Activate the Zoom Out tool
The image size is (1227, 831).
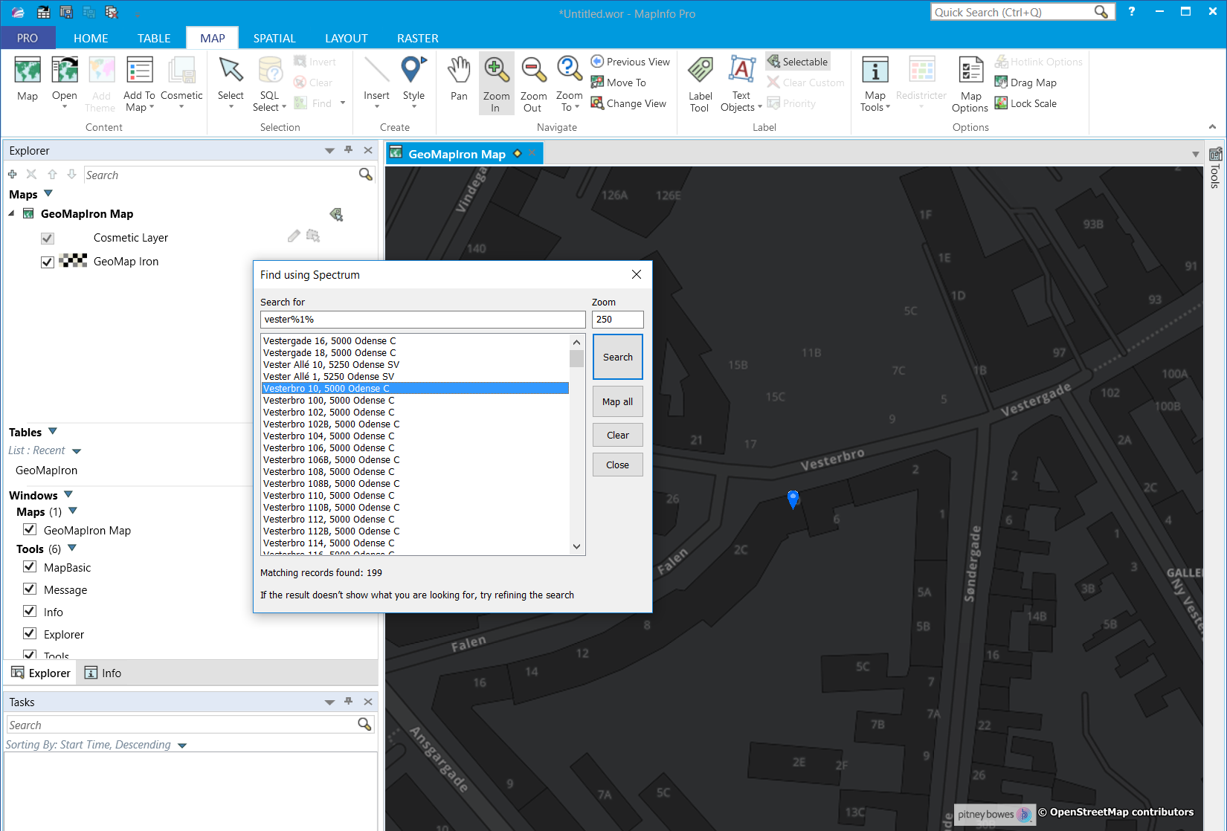(x=533, y=82)
